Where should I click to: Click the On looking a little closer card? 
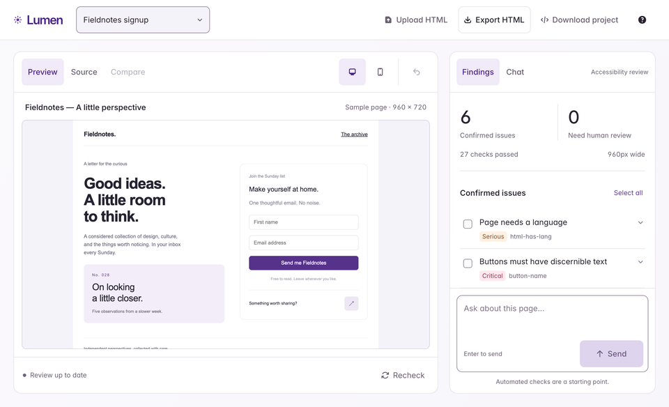(x=154, y=293)
